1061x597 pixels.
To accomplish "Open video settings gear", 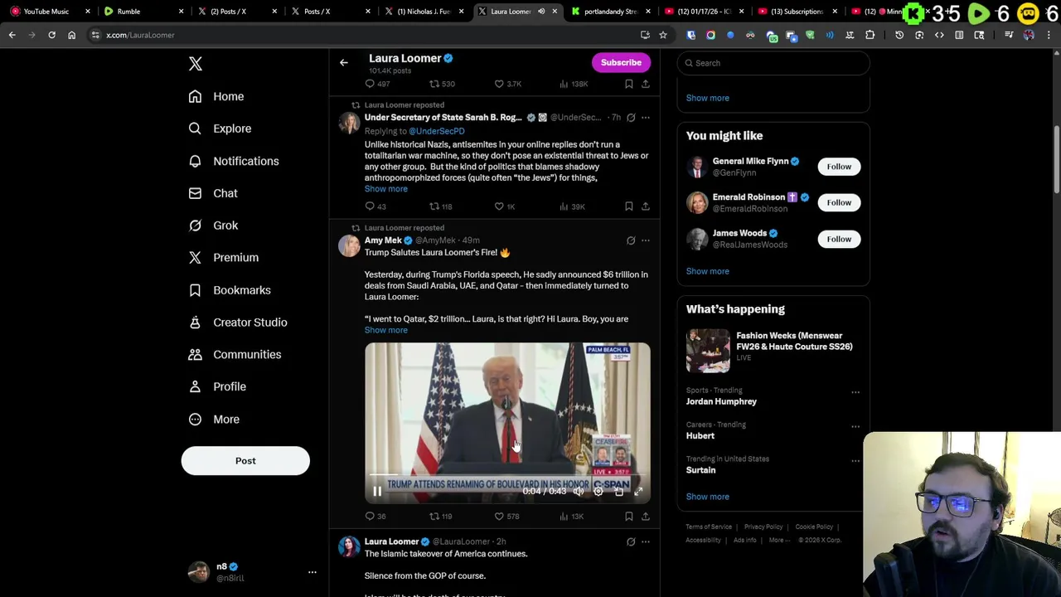I will 598,492.
